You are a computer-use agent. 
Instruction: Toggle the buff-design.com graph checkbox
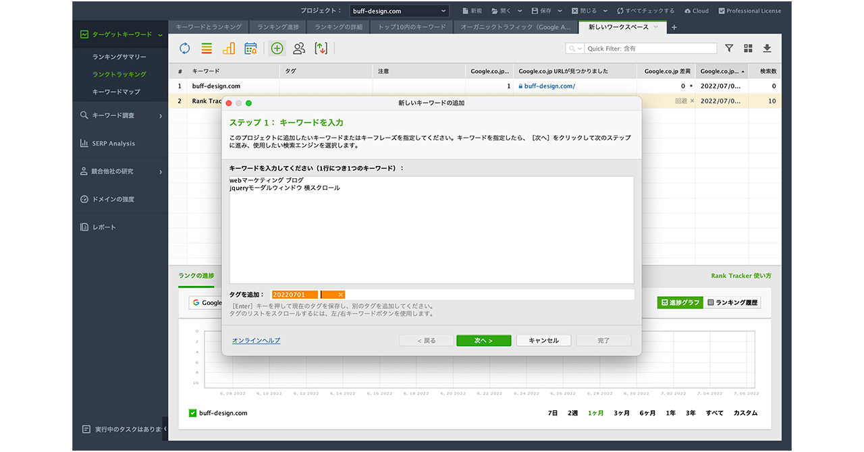click(192, 413)
